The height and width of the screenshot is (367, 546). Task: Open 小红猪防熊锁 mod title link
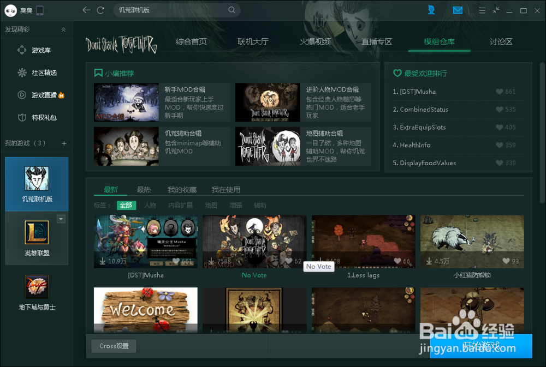(x=472, y=275)
